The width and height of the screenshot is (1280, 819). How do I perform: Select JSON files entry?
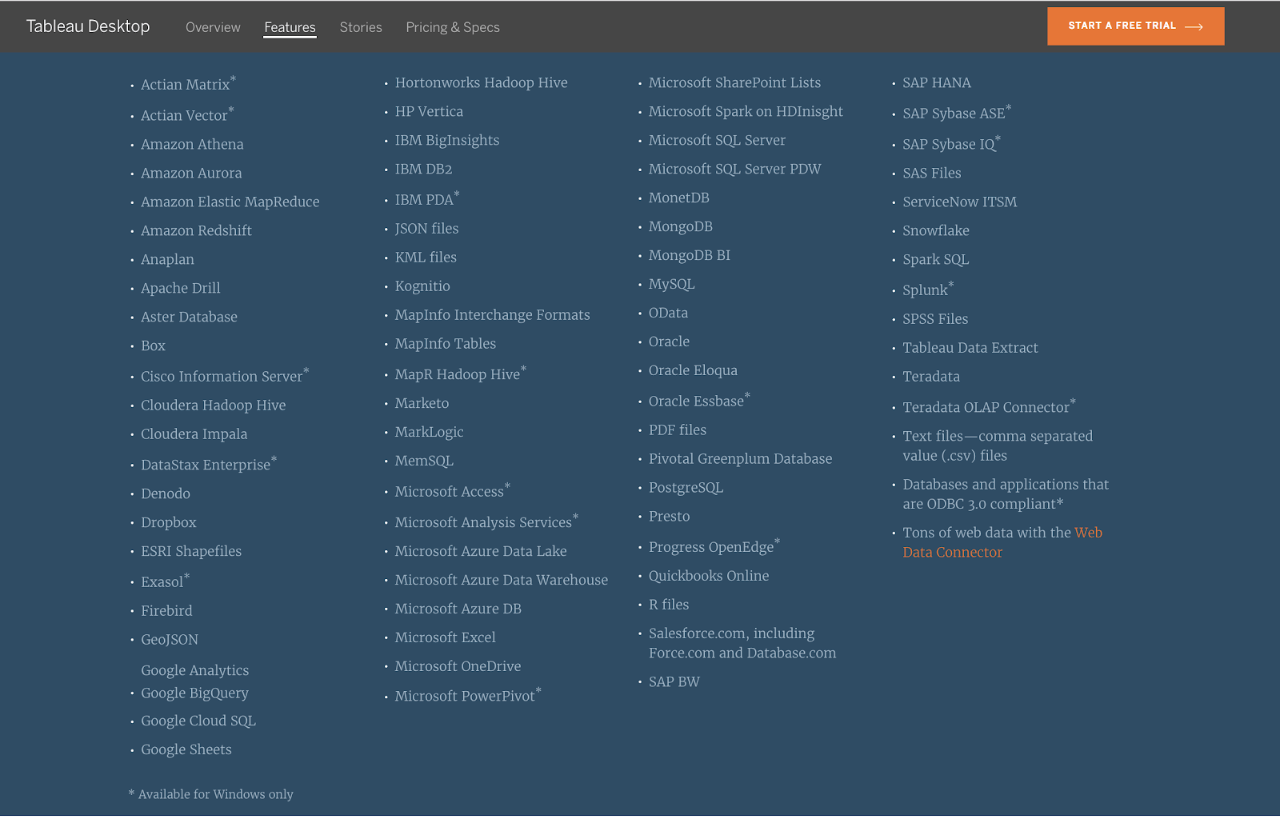(426, 228)
